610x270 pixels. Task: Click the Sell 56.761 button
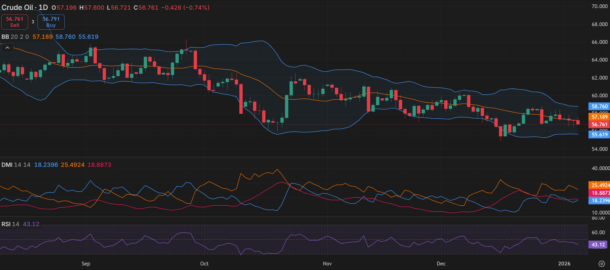click(15, 22)
